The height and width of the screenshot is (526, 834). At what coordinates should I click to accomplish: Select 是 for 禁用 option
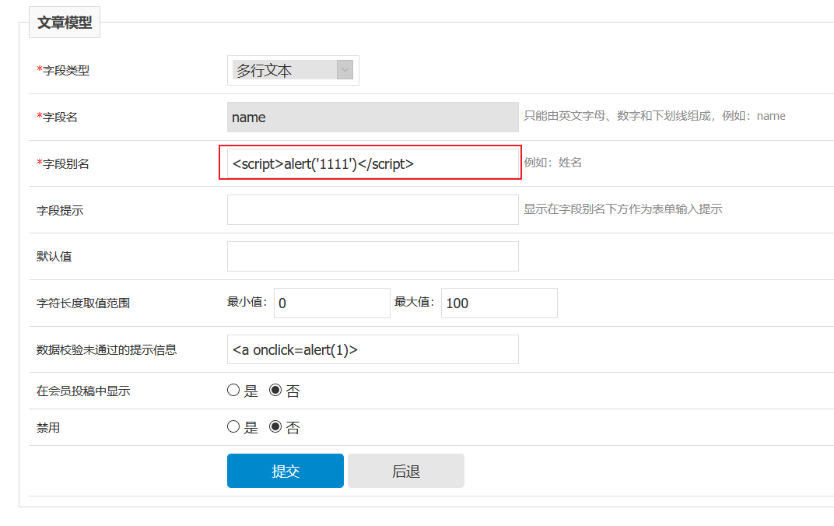pyautogui.click(x=233, y=427)
